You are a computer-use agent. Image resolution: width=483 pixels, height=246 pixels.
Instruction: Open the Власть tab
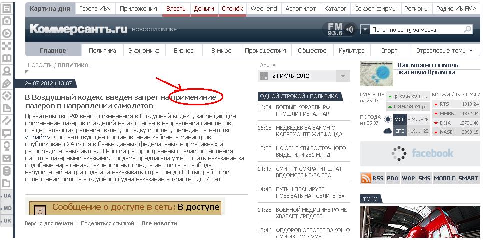click(x=176, y=9)
